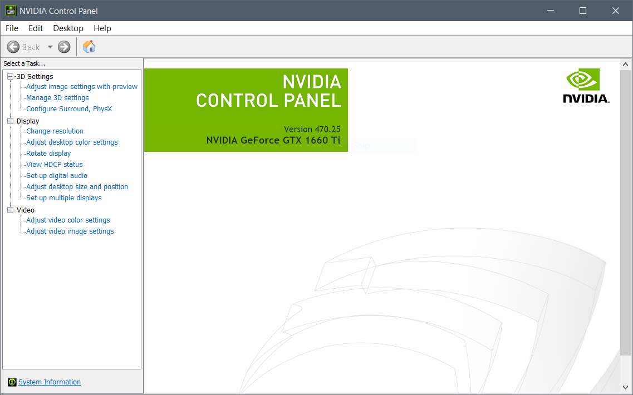Click the 3D Settings category label

tap(35, 76)
